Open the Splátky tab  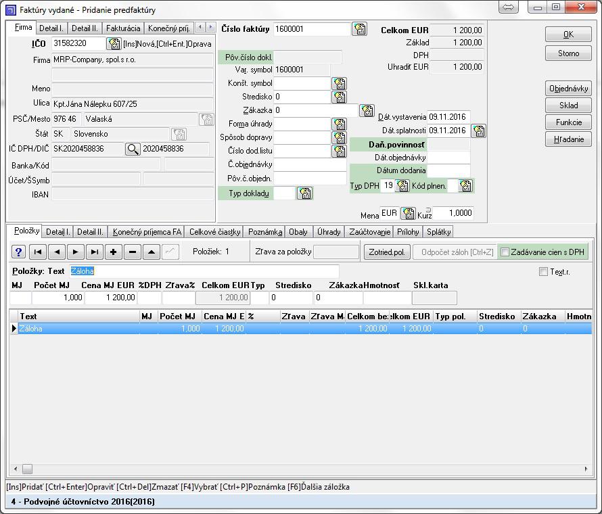pyautogui.click(x=438, y=232)
